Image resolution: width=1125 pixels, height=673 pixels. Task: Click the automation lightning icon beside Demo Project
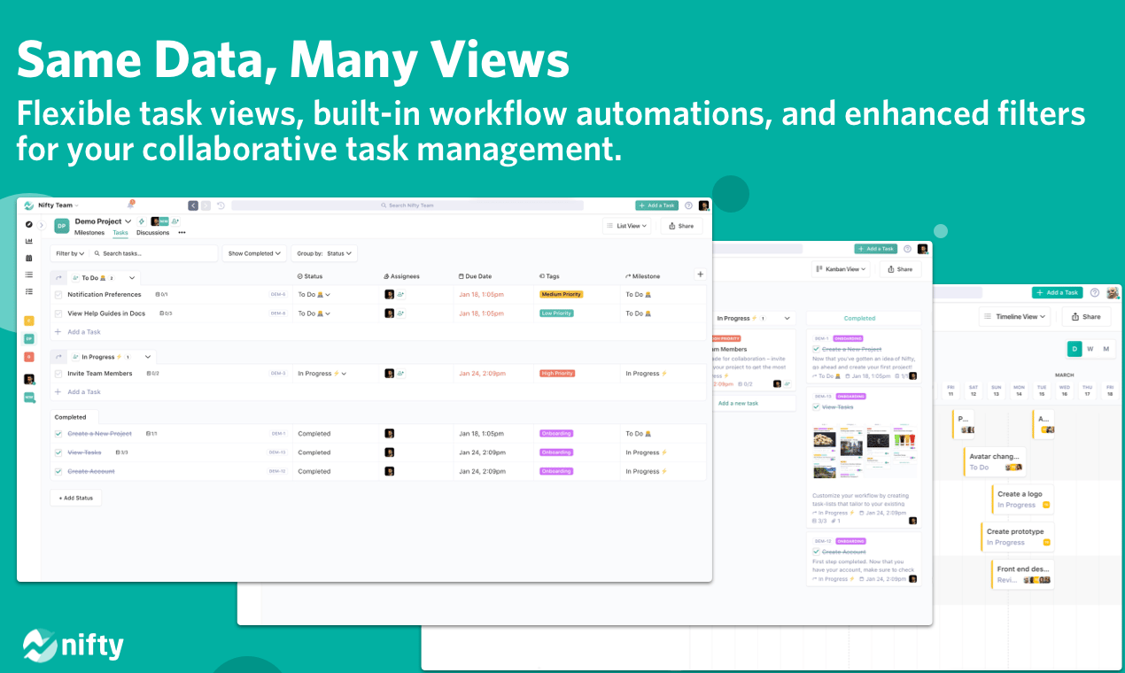[142, 221]
